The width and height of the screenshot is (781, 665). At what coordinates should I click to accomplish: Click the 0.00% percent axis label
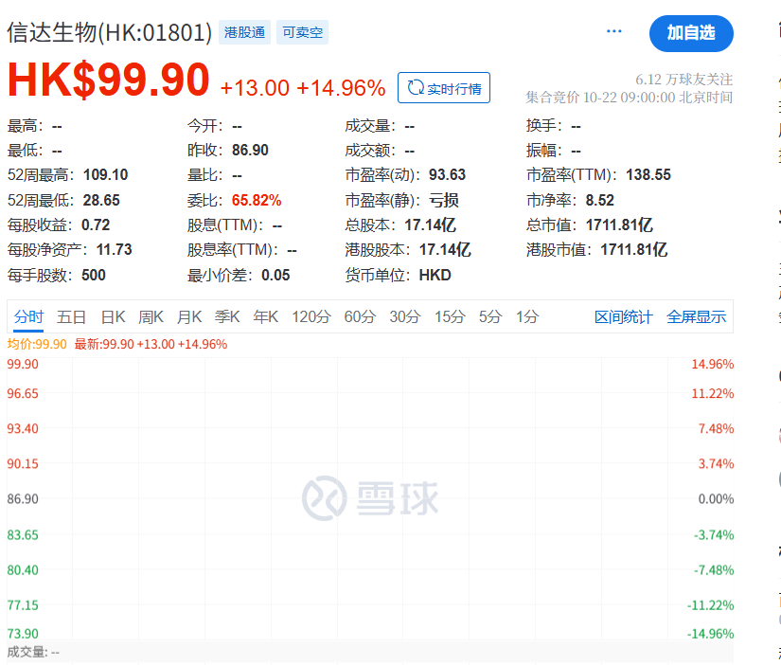click(x=716, y=499)
